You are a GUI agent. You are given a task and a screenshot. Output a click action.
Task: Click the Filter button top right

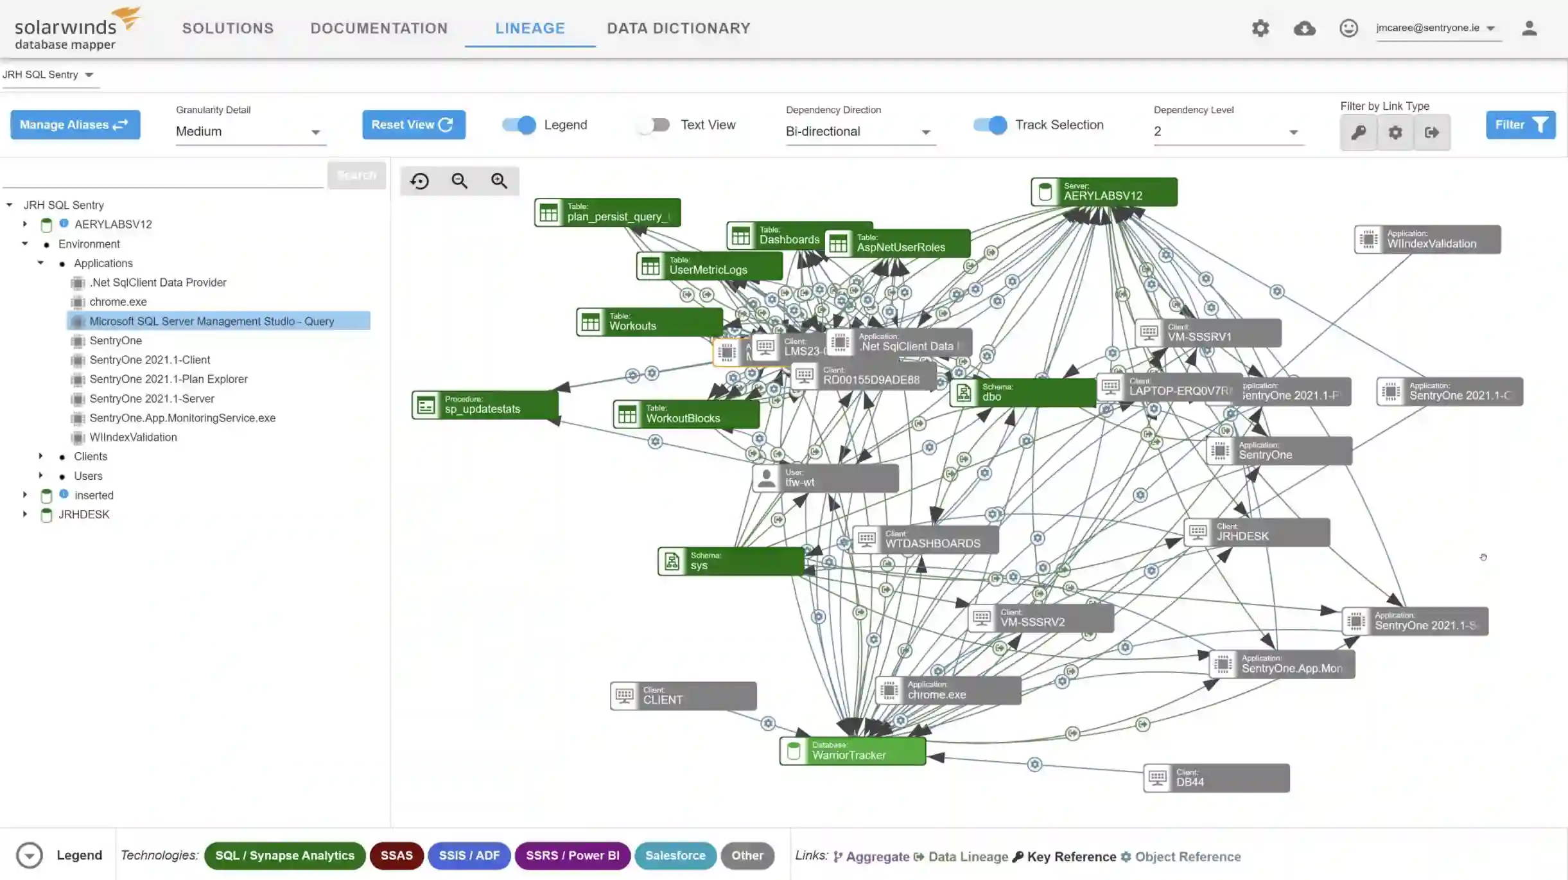coord(1522,124)
